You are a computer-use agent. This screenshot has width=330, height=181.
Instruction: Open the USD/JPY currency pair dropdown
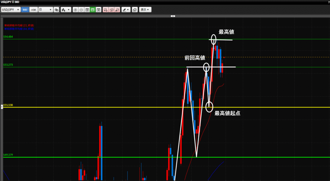point(11,10)
